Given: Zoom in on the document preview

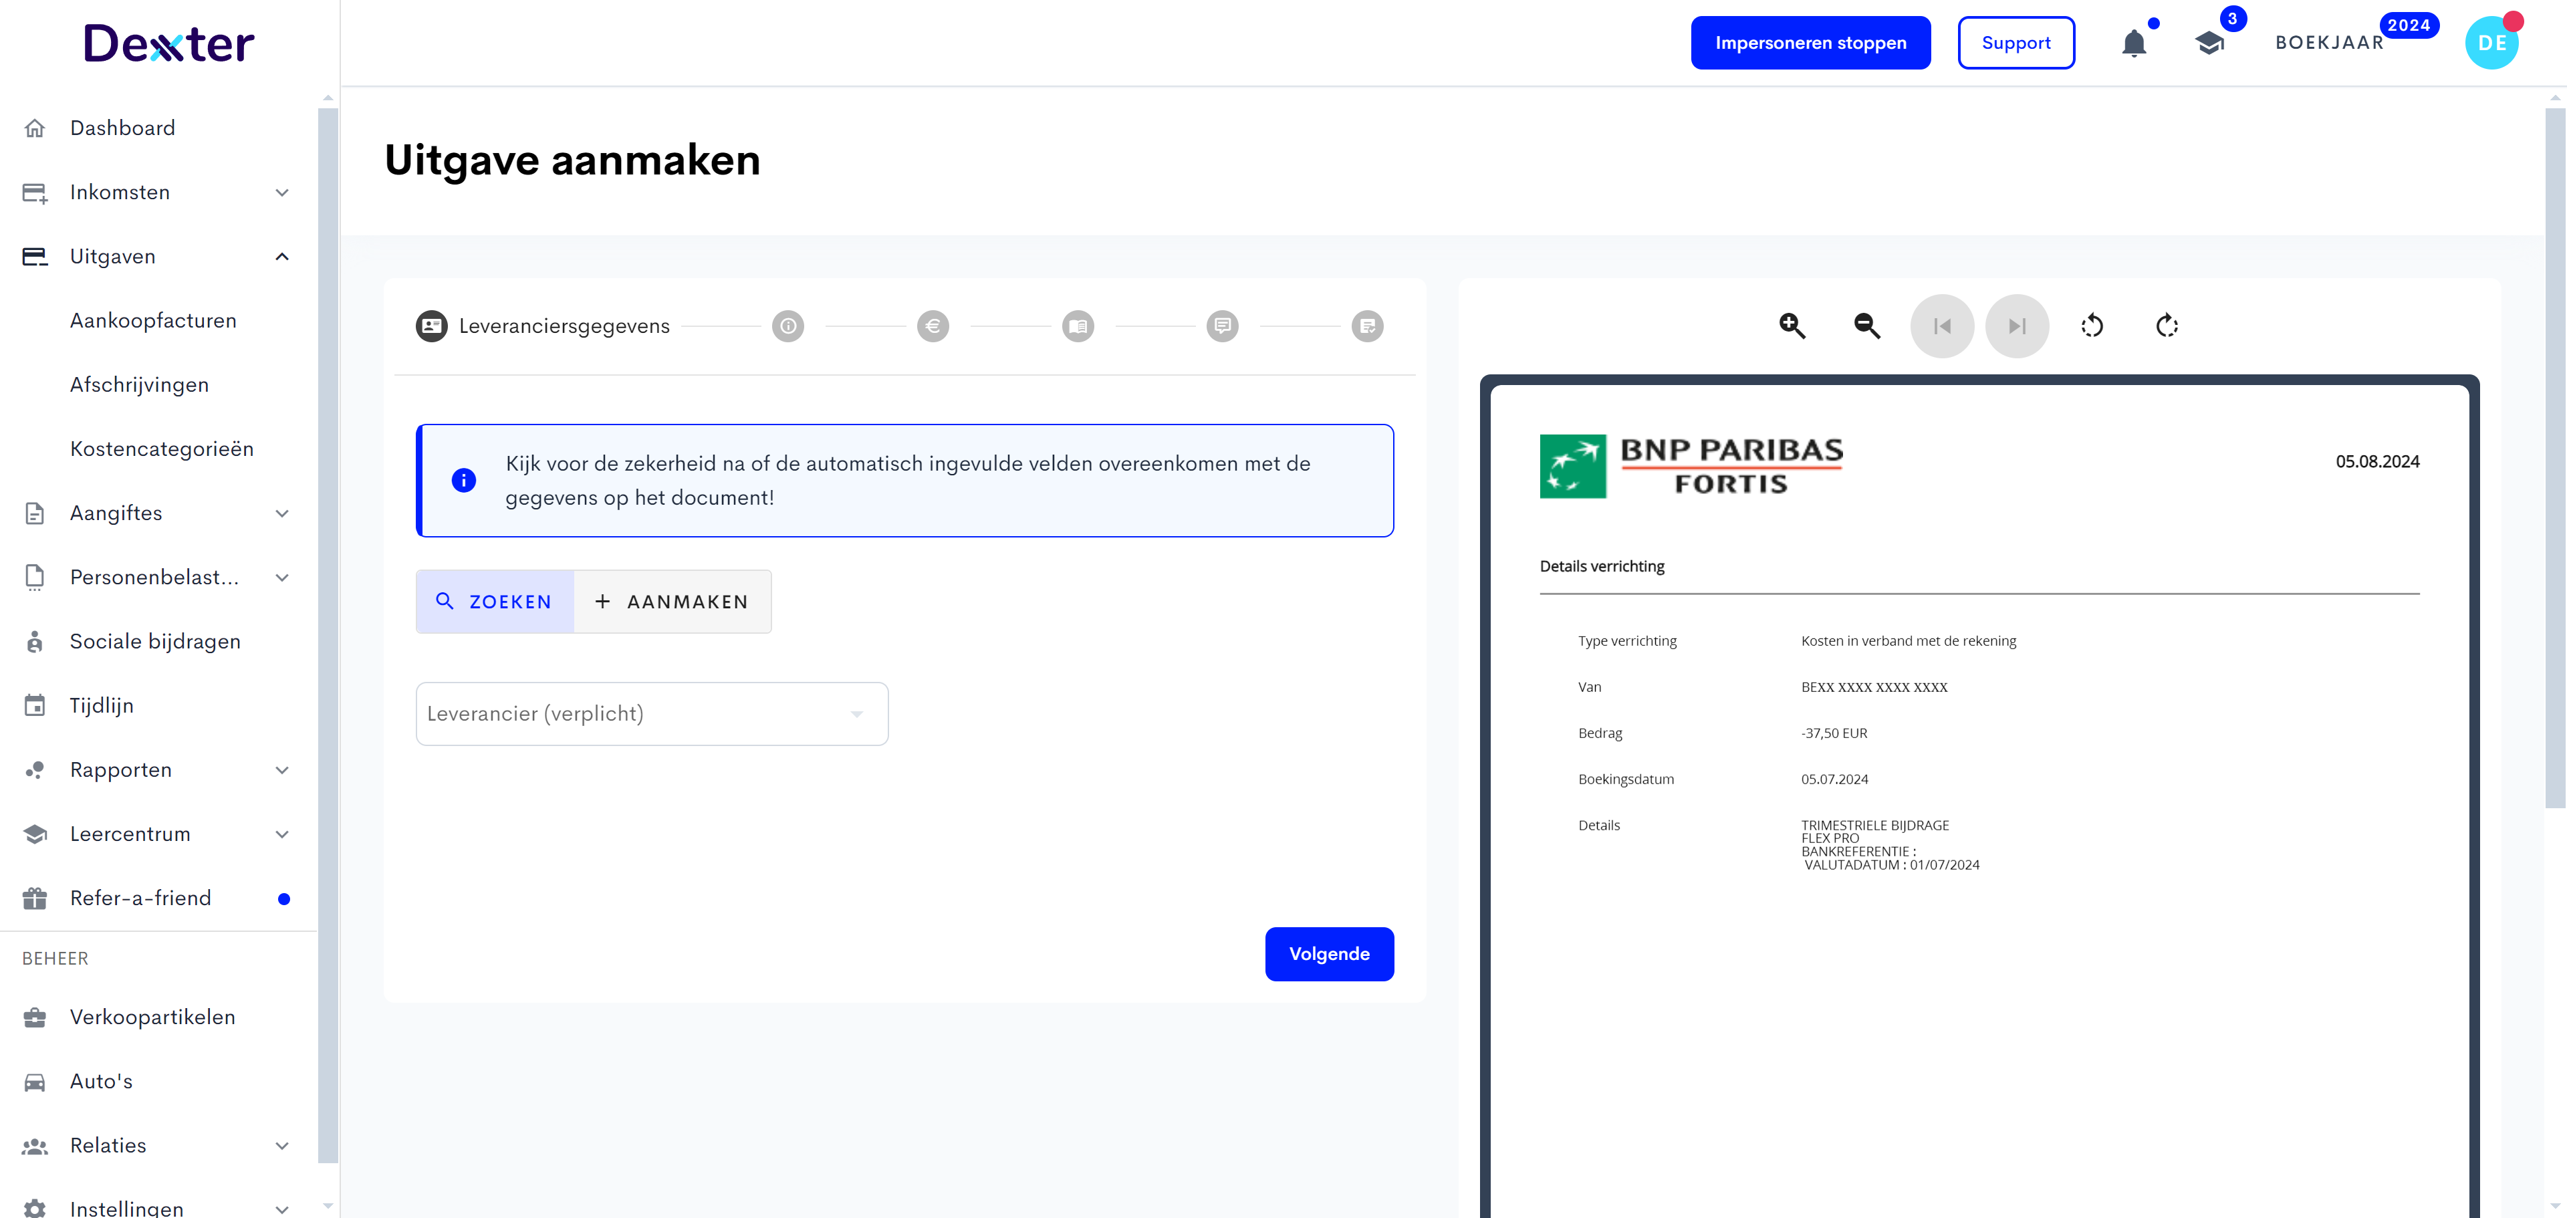Looking at the screenshot, I should 1792,326.
